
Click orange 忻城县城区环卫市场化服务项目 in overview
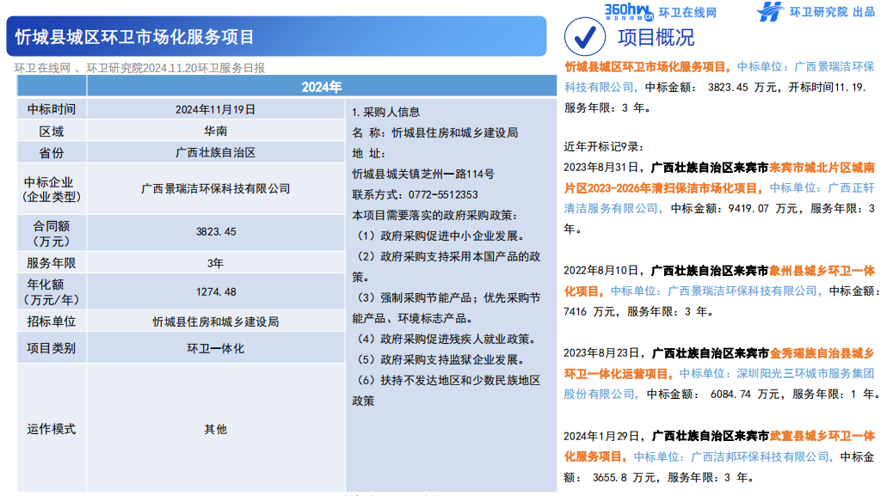[x=647, y=67]
